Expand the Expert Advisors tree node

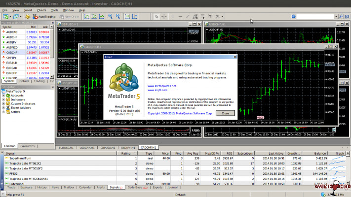[x=3, y=108]
